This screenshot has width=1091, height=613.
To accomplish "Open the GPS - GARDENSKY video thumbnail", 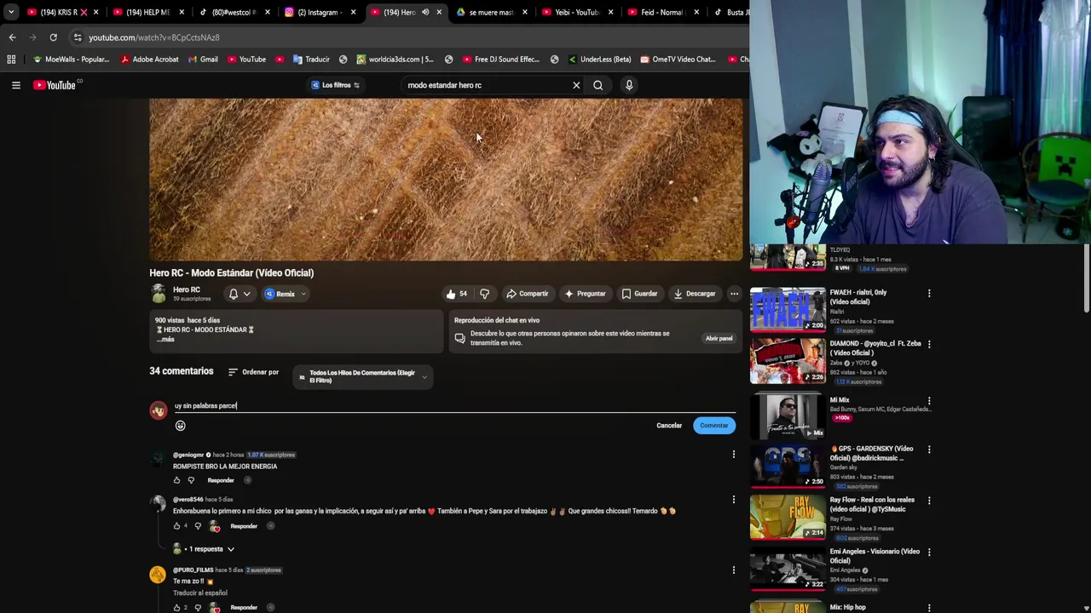I will [x=788, y=465].
